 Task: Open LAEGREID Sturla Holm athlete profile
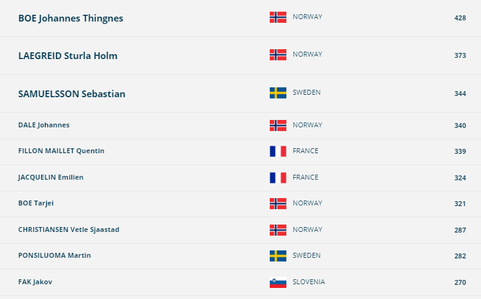pos(68,56)
